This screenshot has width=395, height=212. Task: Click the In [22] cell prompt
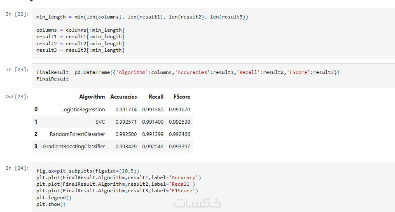point(17,14)
